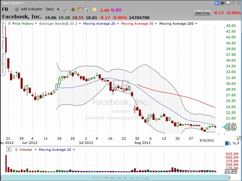Viewport: 242px width, 181px height.
Task: Click the Add Indicator button
Action: [30, 9]
